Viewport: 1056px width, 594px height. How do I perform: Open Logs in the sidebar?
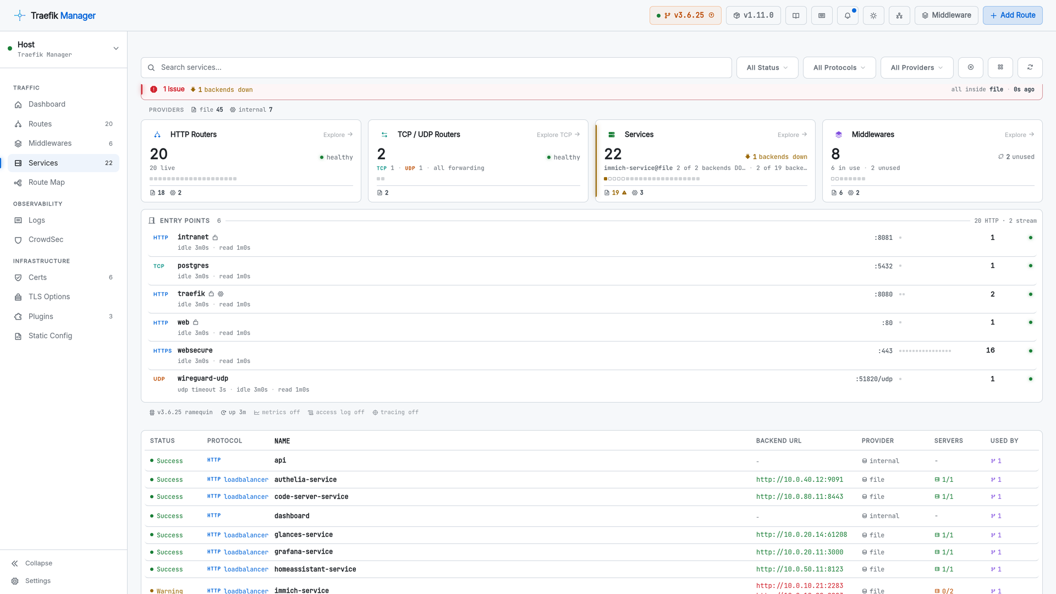tap(64, 221)
